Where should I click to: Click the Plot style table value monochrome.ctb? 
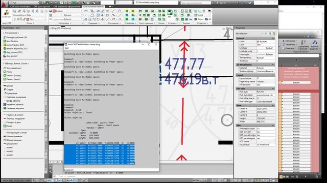coord(265,95)
